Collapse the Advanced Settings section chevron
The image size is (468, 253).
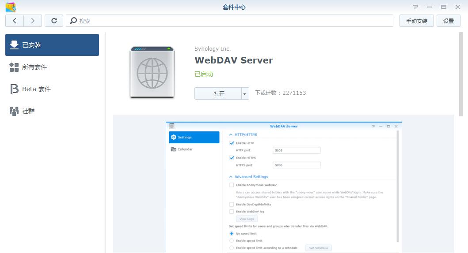click(x=231, y=177)
